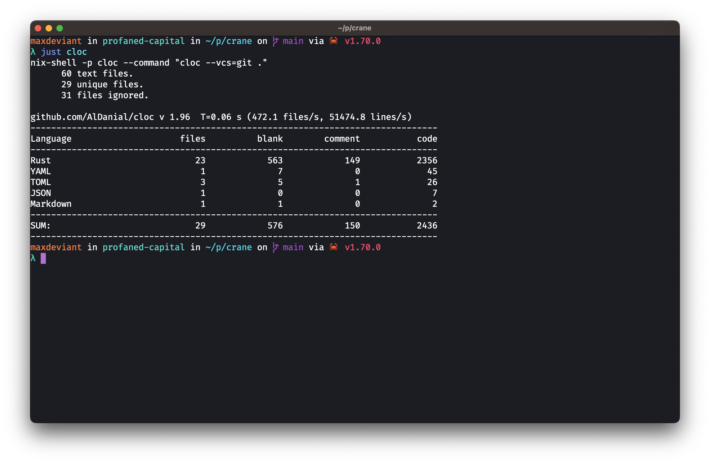This screenshot has width=710, height=463.
Task: Click 'profaned-capital' hostname in top prompt
Action: (x=144, y=41)
